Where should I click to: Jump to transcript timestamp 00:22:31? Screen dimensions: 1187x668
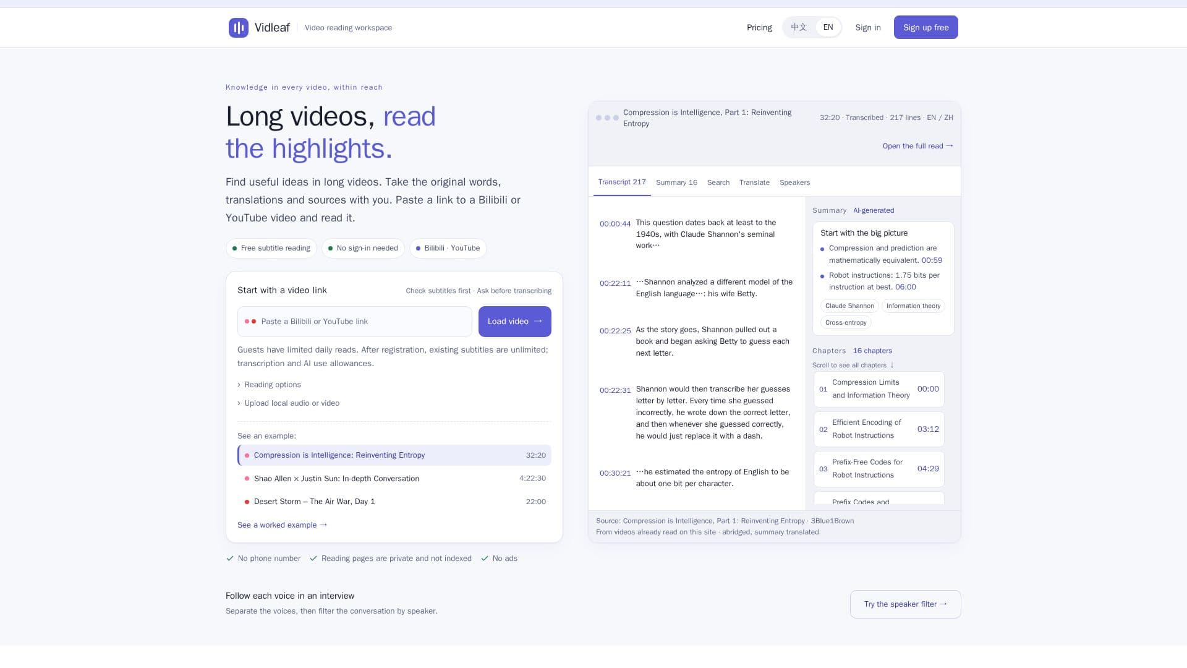615,390
